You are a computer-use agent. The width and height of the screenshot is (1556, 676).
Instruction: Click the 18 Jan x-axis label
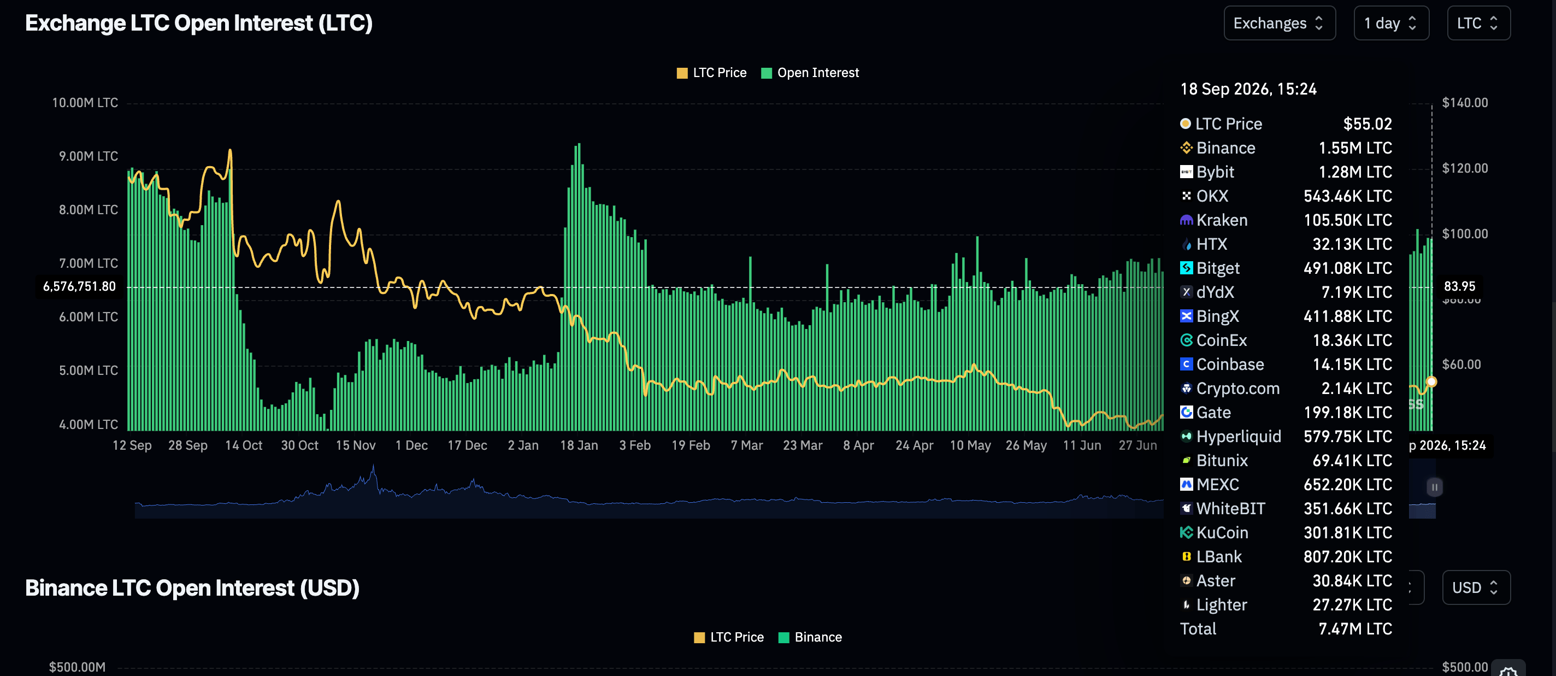[579, 445]
